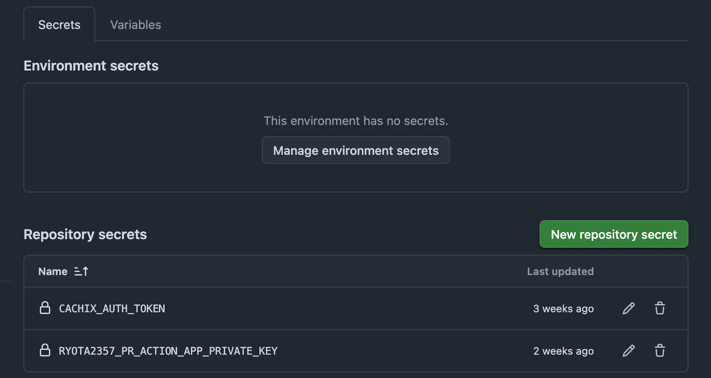Switch to the Variables tab

[x=135, y=25]
